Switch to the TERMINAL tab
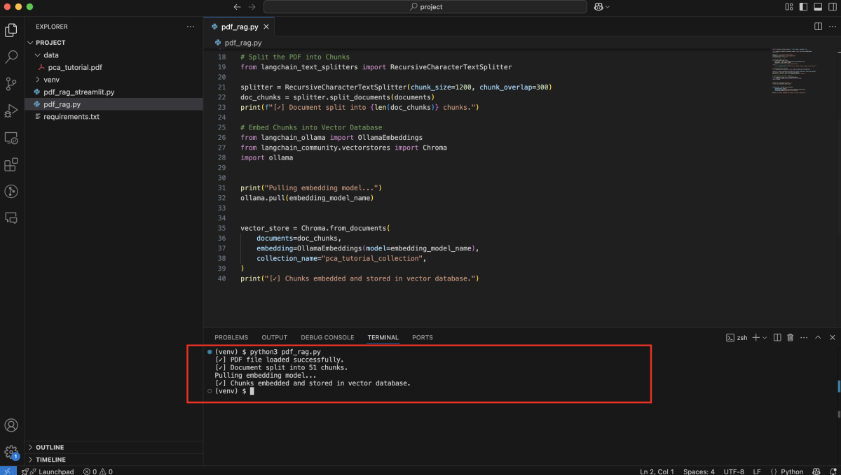 pyautogui.click(x=383, y=337)
